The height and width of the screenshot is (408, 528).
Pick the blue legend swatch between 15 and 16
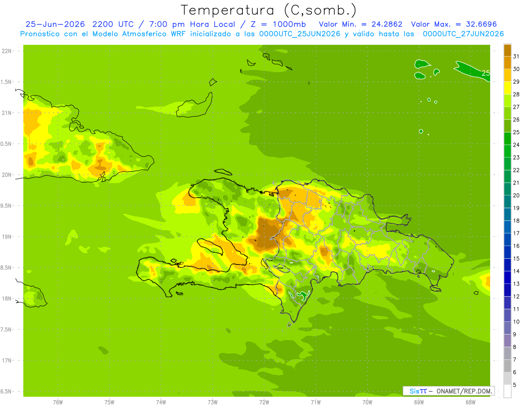pos(507,252)
